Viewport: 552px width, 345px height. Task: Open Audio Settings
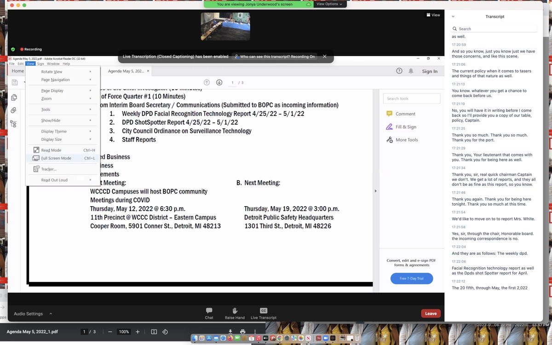click(x=28, y=314)
